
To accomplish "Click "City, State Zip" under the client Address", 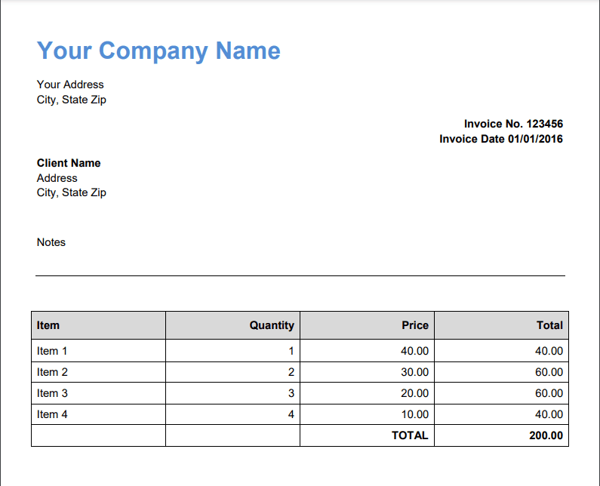I will [72, 192].
